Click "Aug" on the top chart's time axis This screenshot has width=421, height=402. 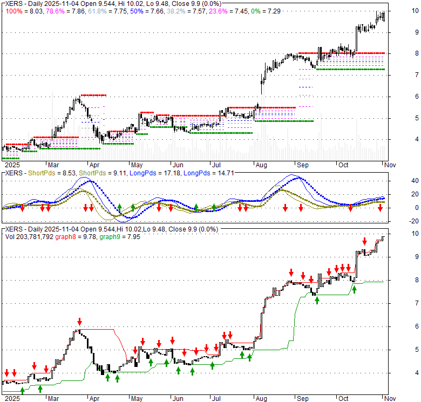click(261, 165)
